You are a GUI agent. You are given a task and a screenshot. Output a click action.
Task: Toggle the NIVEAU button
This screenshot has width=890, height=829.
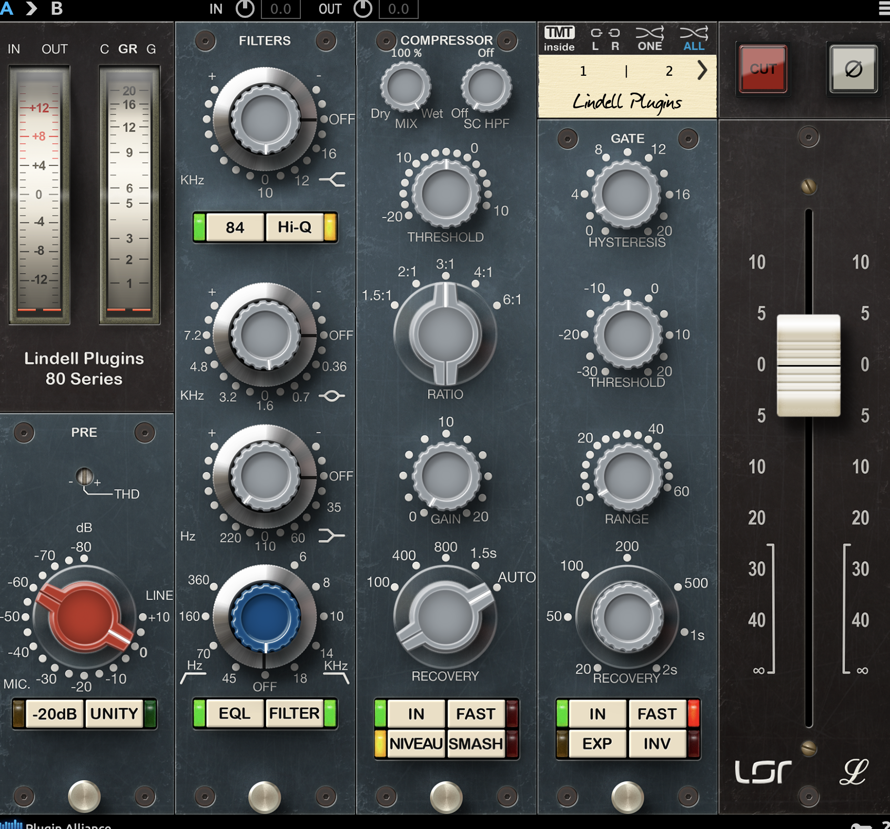click(416, 744)
